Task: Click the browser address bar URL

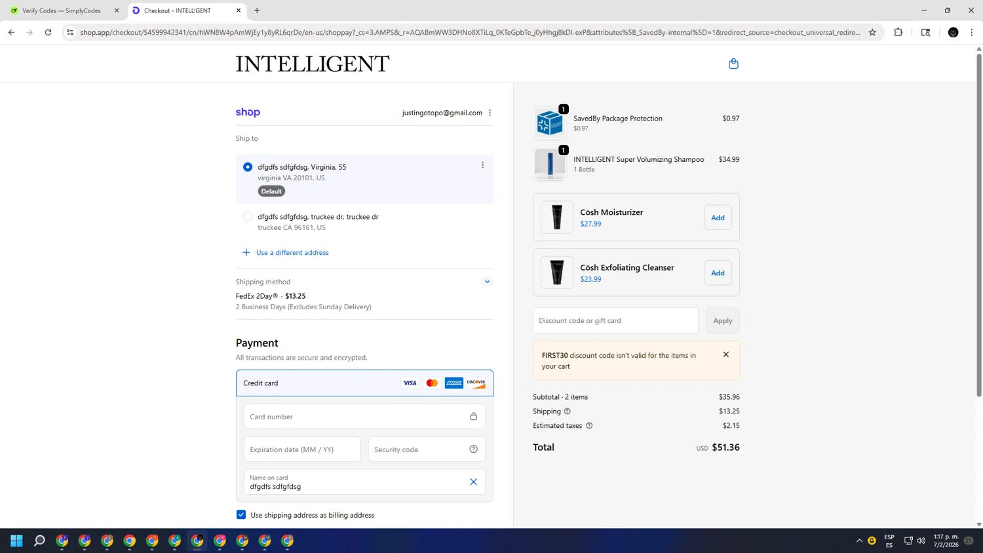Action: tap(470, 32)
